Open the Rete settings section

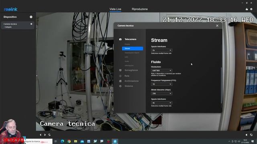pyautogui.click(x=127, y=76)
